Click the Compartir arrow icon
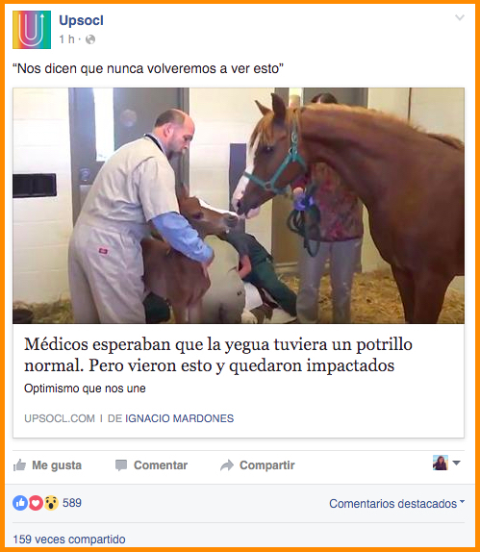 pyautogui.click(x=227, y=465)
